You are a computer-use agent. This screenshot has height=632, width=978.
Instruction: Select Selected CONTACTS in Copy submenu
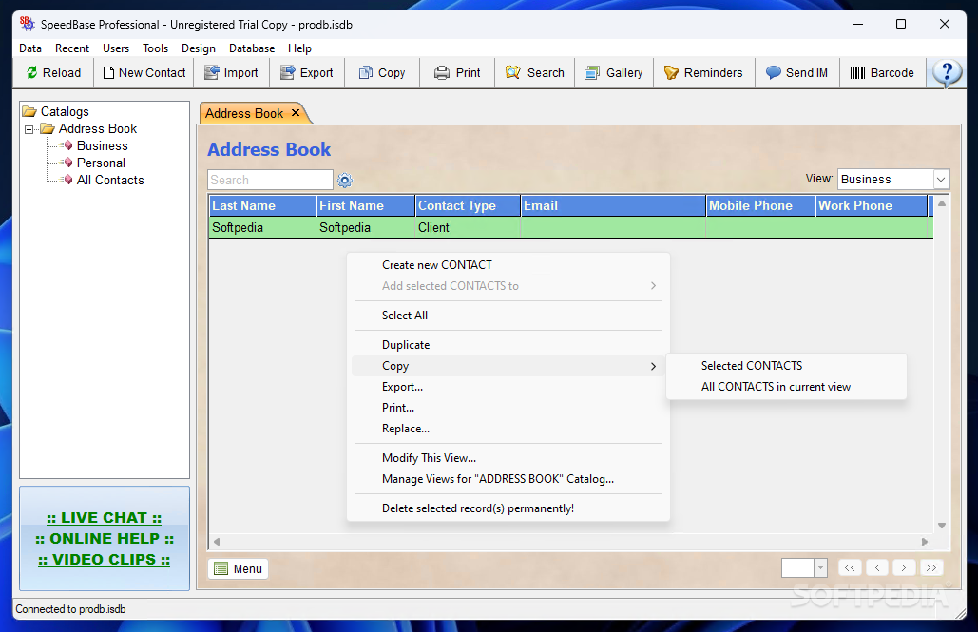[x=786, y=366]
